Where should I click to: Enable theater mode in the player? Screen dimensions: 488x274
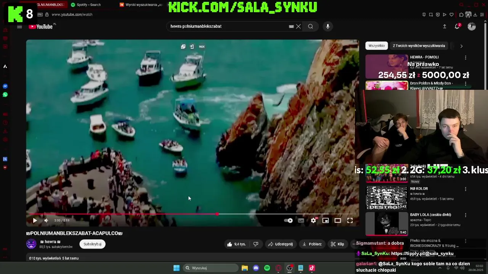click(338, 220)
